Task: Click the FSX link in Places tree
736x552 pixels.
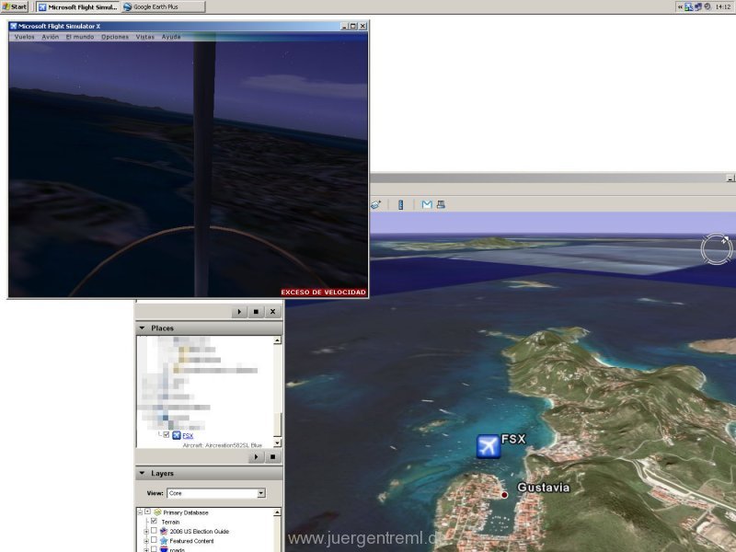Action: point(188,435)
